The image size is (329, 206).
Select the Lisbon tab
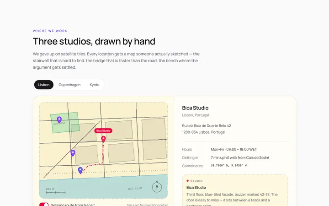[44, 85]
